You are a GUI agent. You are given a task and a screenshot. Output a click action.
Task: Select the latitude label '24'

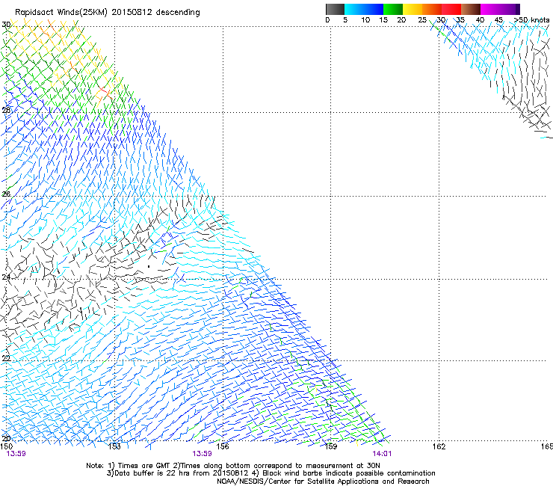(6, 277)
